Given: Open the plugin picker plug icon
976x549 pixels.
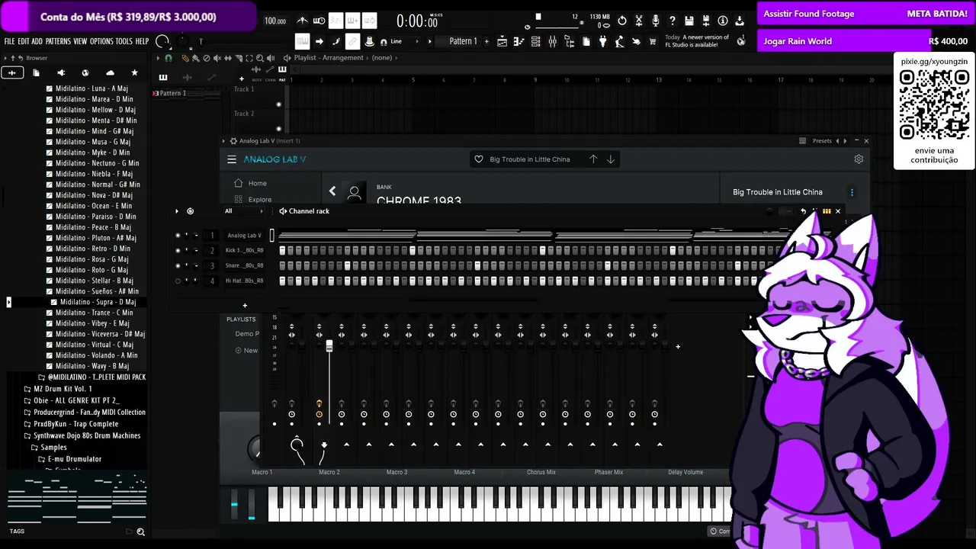Looking at the screenshot, I should click(603, 41).
